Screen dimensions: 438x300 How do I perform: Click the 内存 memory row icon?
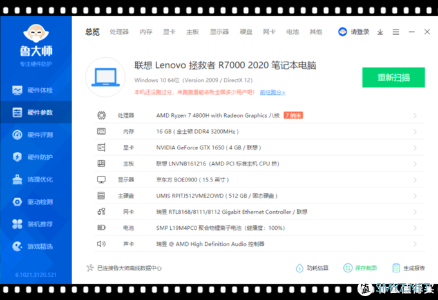click(x=101, y=131)
